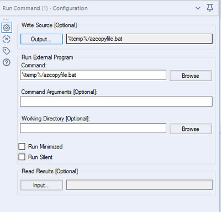Click the Input... button
The image size is (221, 212).
[41, 185]
